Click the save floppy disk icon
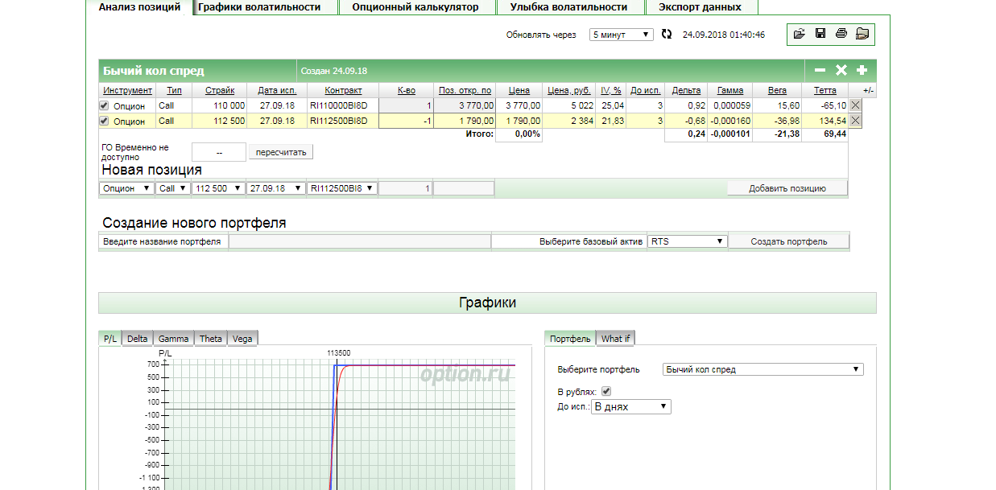Image resolution: width=996 pixels, height=490 pixels. (x=820, y=34)
